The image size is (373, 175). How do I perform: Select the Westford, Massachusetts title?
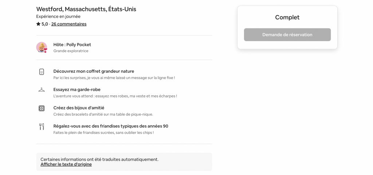click(86, 9)
